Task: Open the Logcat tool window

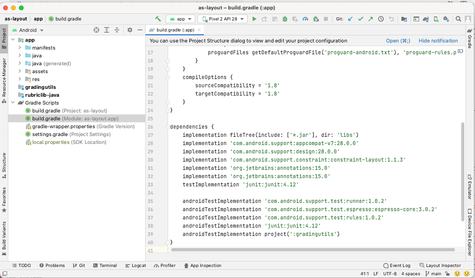Action: pyautogui.click(x=135, y=265)
